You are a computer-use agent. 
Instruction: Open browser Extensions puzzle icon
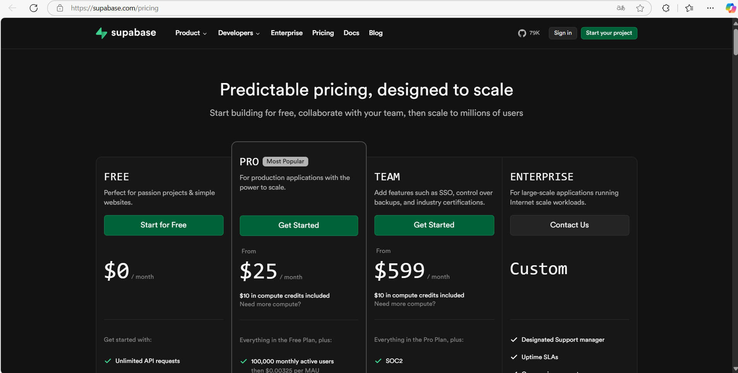(x=666, y=8)
